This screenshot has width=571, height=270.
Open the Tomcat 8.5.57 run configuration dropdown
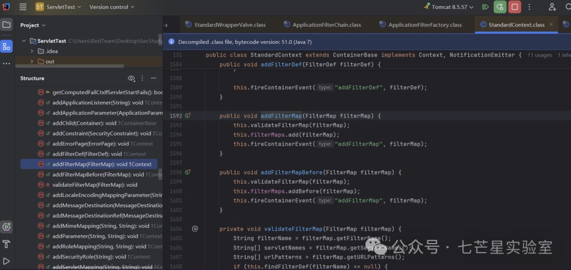(448, 7)
